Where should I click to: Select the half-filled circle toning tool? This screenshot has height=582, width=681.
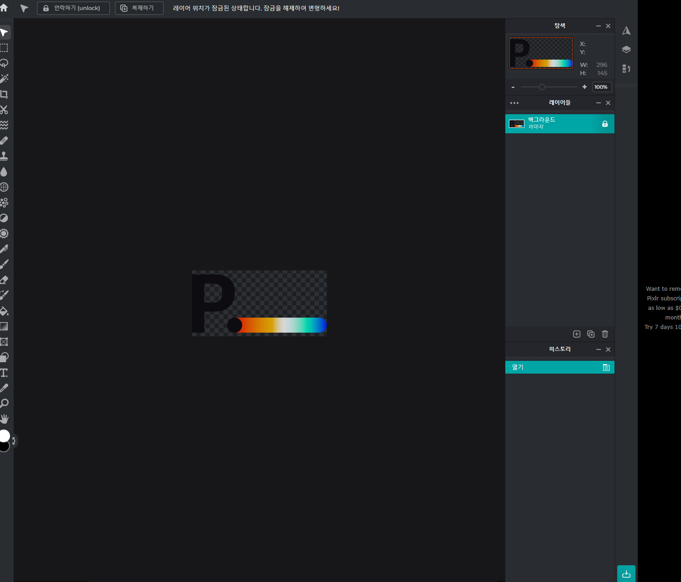coord(4,218)
